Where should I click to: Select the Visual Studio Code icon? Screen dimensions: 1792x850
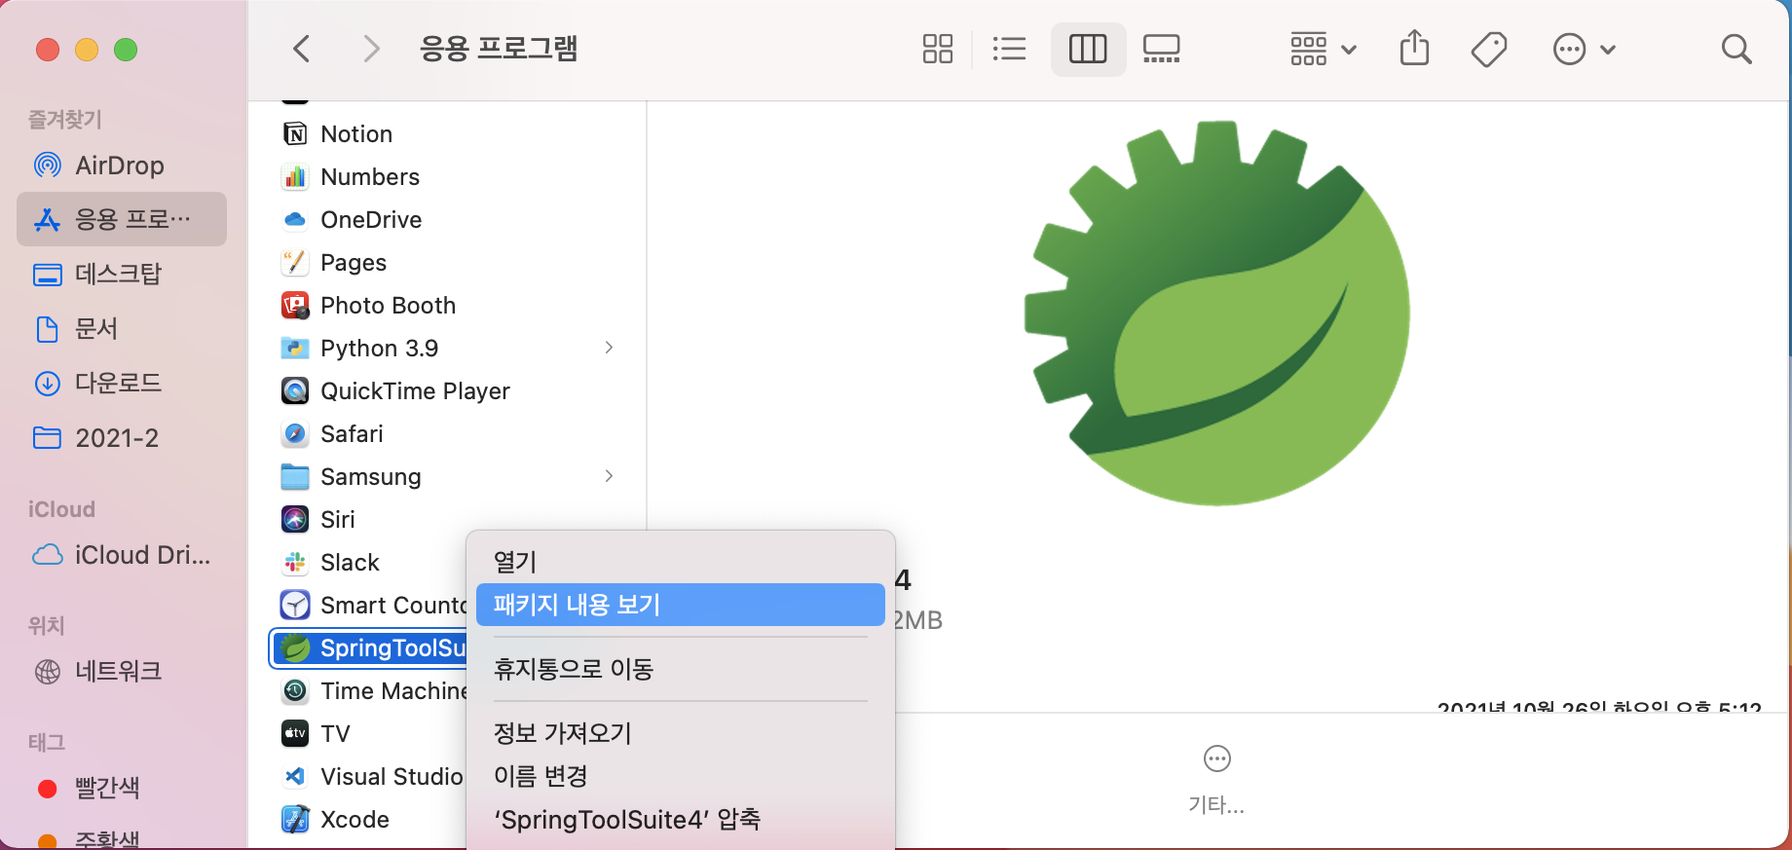point(295,777)
